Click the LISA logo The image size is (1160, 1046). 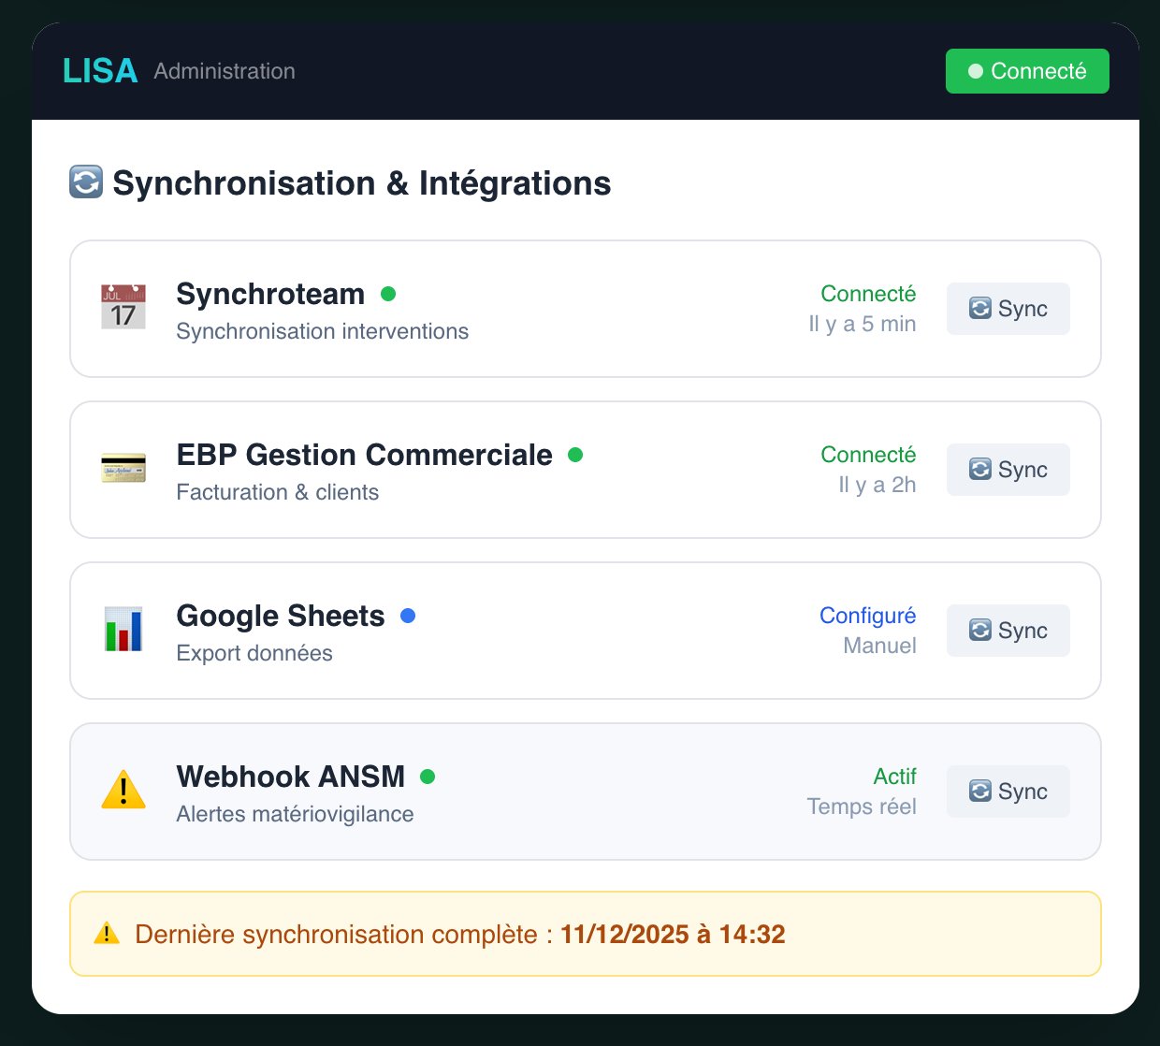100,71
